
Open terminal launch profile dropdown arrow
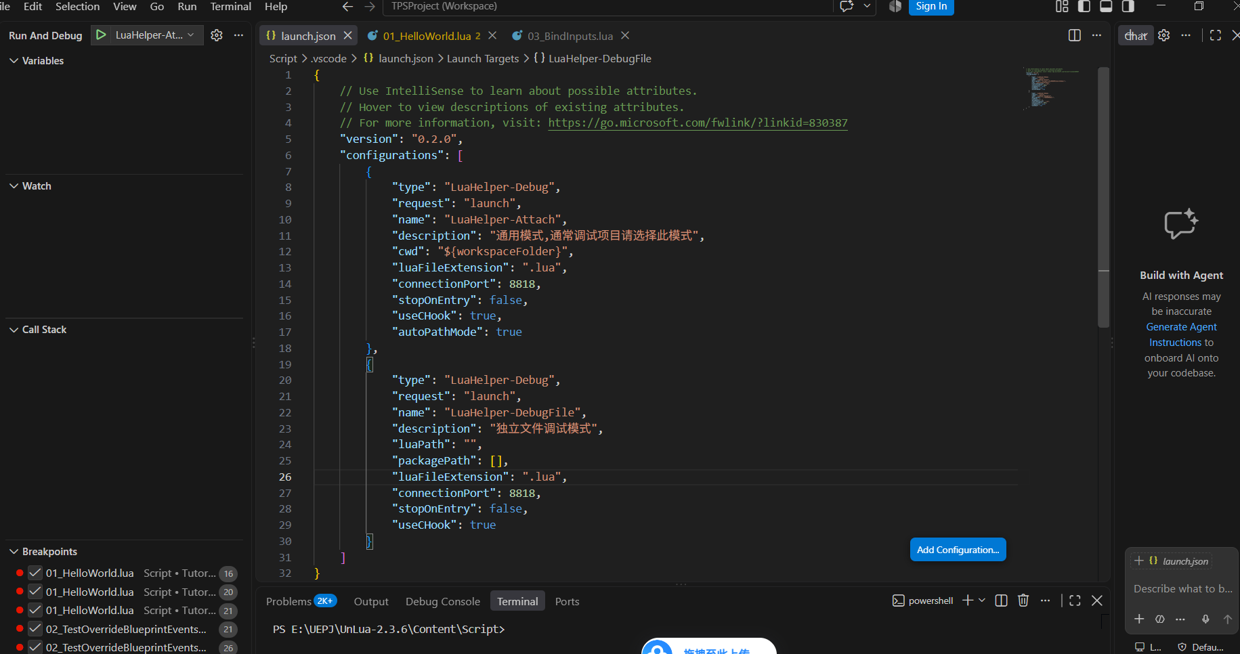tap(982, 601)
